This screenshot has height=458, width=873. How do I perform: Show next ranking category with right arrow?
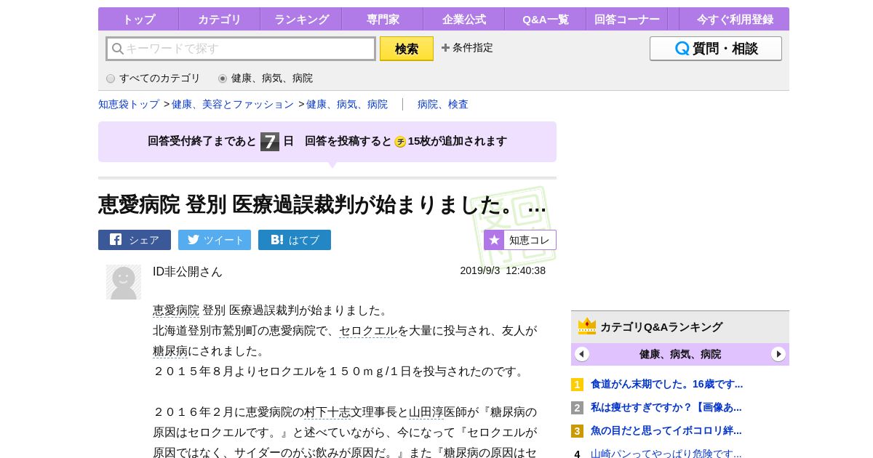tap(778, 354)
